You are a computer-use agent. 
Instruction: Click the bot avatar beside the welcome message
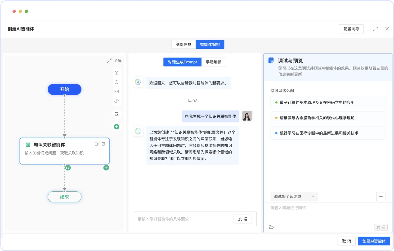tap(138, 82)
